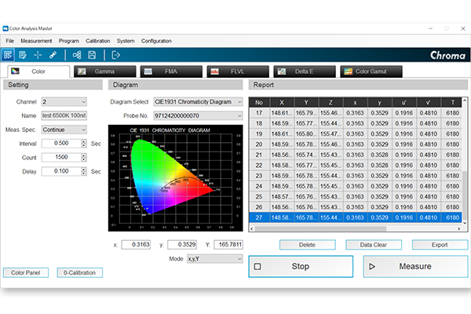Switch to the Color Gamut tab
The width and height of the screenshot is (471, 314).
click(371, 71)
